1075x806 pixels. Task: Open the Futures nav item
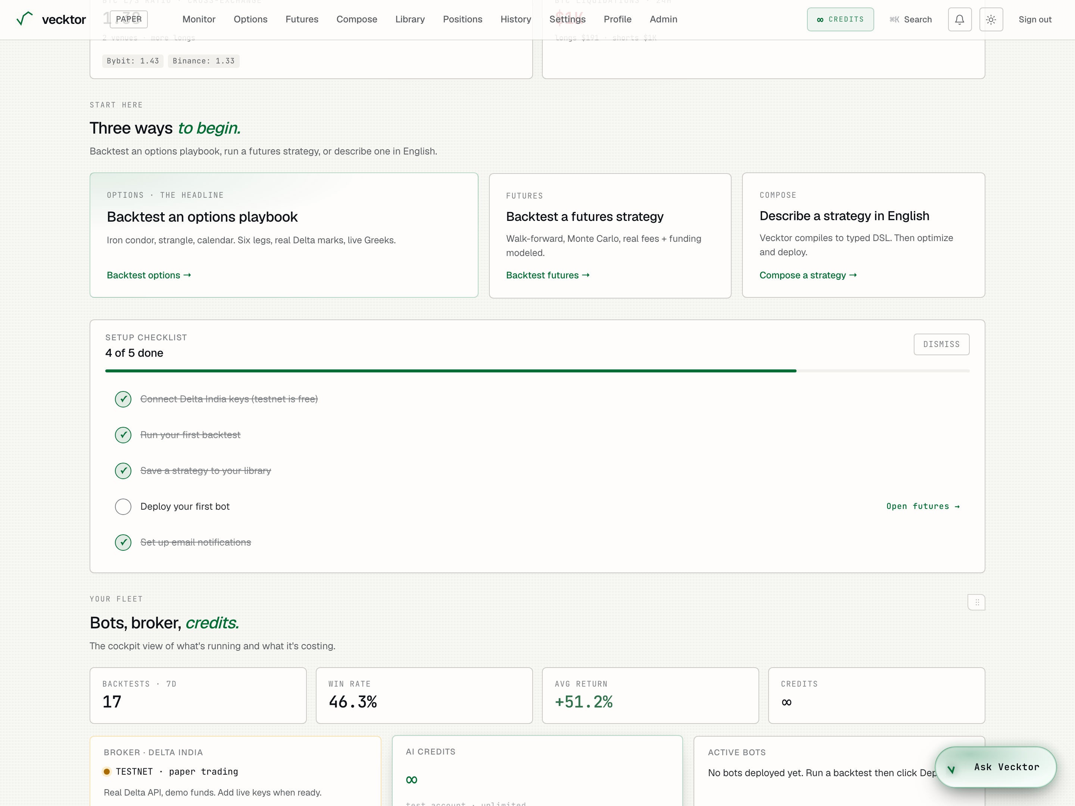(302, 19)
